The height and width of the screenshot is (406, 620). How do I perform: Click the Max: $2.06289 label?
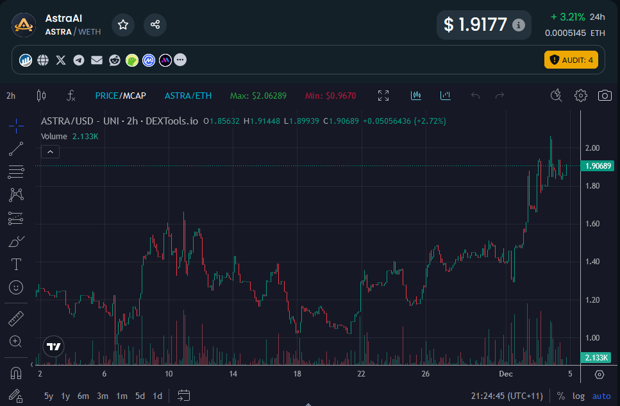point(258,96)
